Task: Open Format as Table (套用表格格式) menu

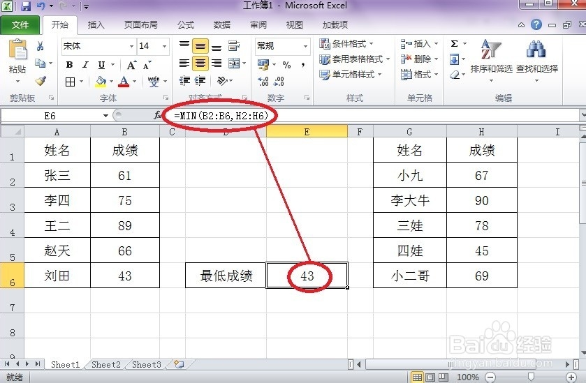Action: (354, 59)
